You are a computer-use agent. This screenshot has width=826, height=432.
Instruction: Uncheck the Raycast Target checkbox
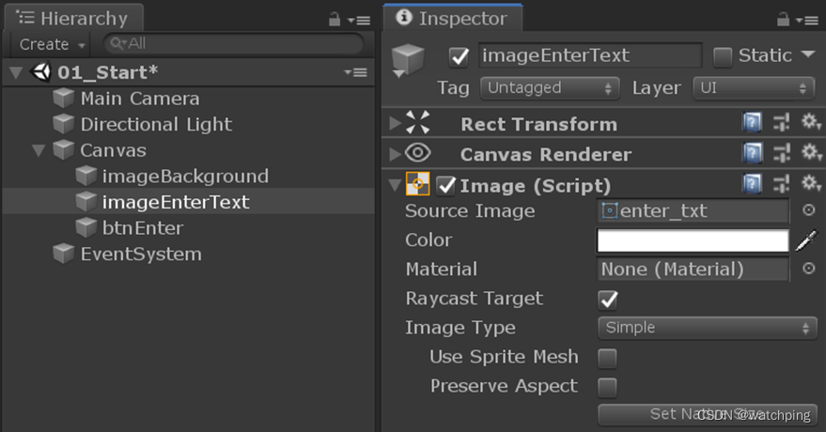(x=607, y=300)
